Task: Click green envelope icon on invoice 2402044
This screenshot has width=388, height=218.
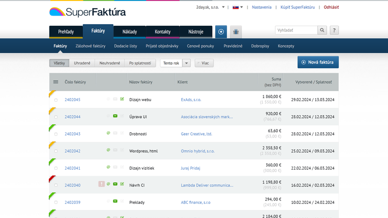Action: coord(115,116)
